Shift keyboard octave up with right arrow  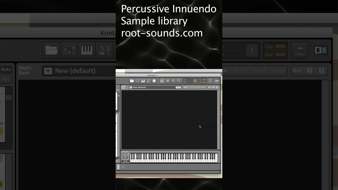[x=129, y=161]
